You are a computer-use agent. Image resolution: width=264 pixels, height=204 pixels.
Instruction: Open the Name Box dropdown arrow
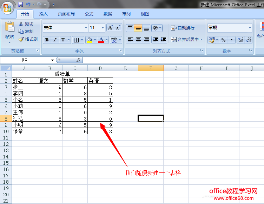(x=52, y=60)
